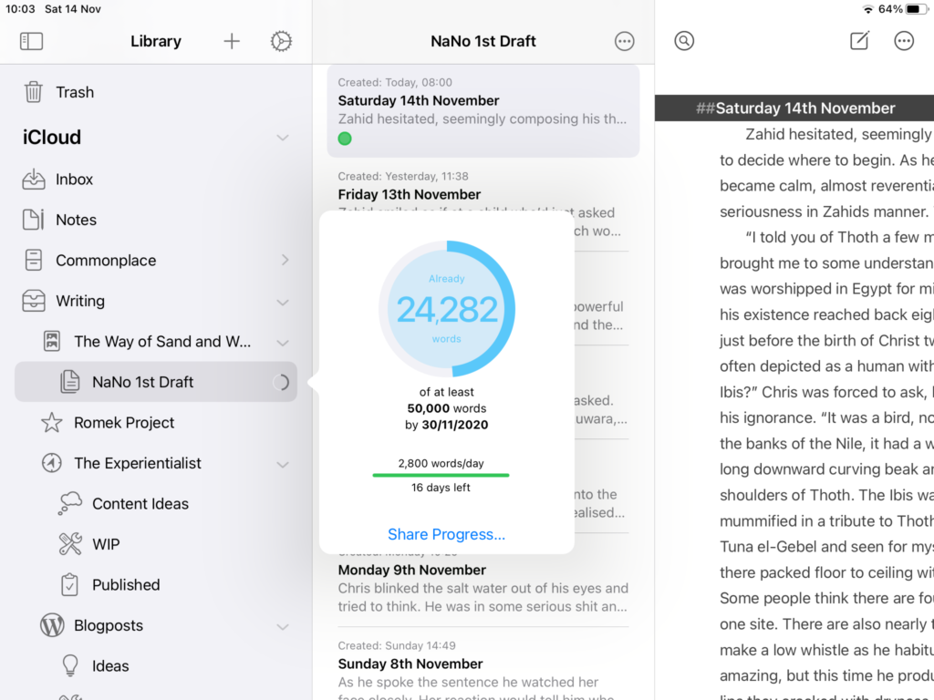Collapse The Experientialist chevron
This screenshot has width=934, height=700.
[x=283, y=464]
